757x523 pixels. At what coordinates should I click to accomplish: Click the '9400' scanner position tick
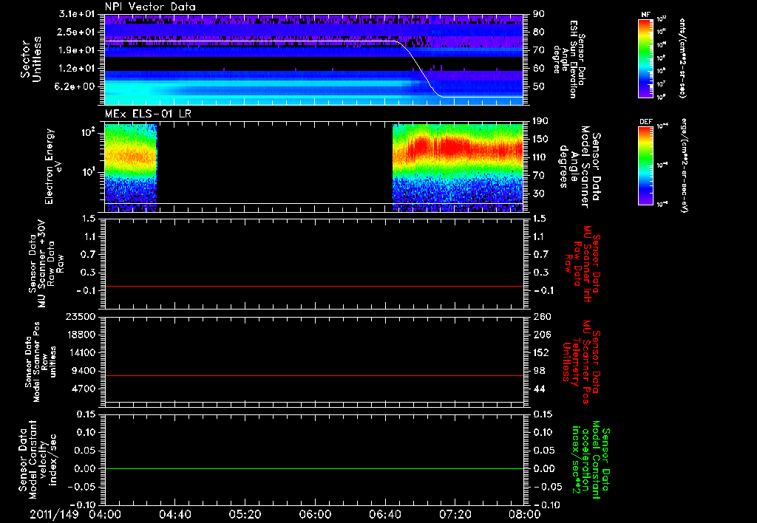(84, 371)
